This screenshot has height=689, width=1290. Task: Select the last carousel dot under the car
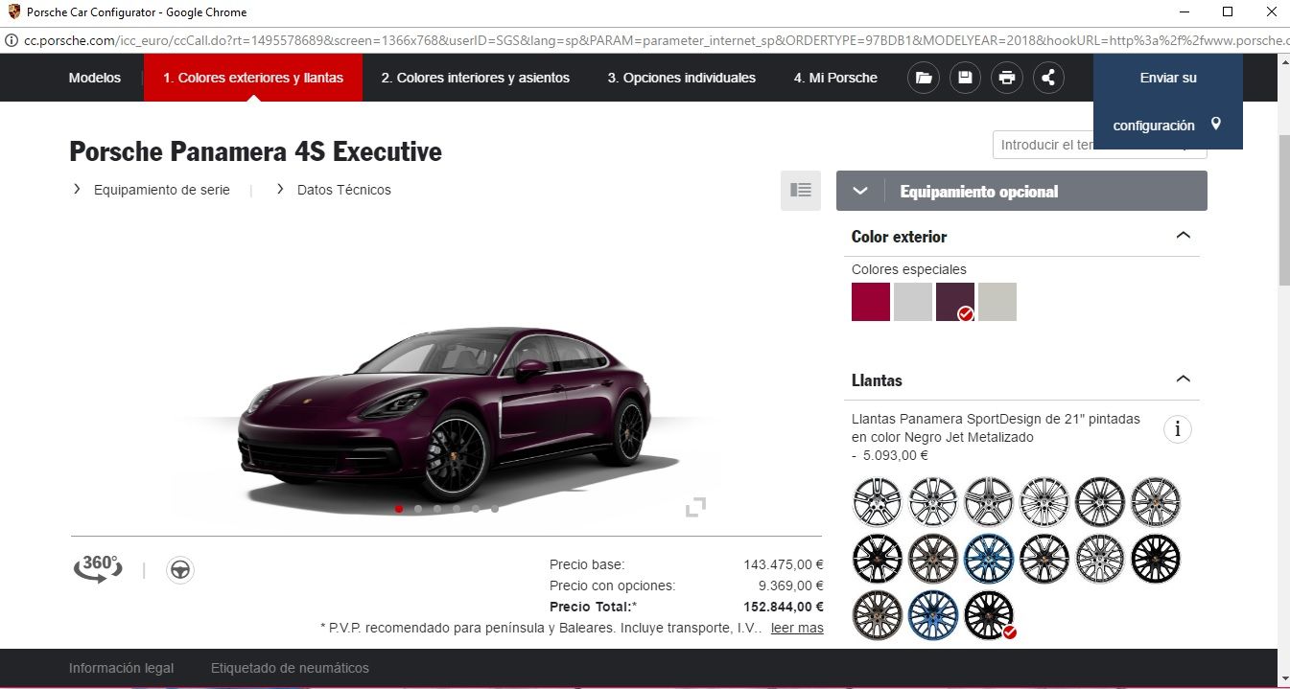pyautogui.click(x=495, y=509)
